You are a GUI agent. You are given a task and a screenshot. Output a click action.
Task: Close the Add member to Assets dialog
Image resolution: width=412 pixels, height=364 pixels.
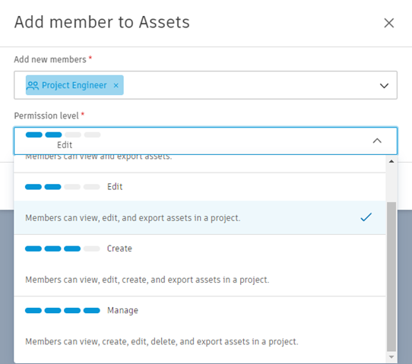point(388,23)
